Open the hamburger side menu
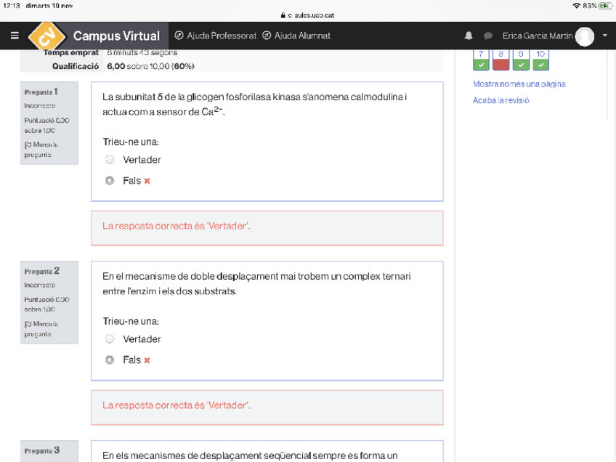616x462 pixels. 15,36
